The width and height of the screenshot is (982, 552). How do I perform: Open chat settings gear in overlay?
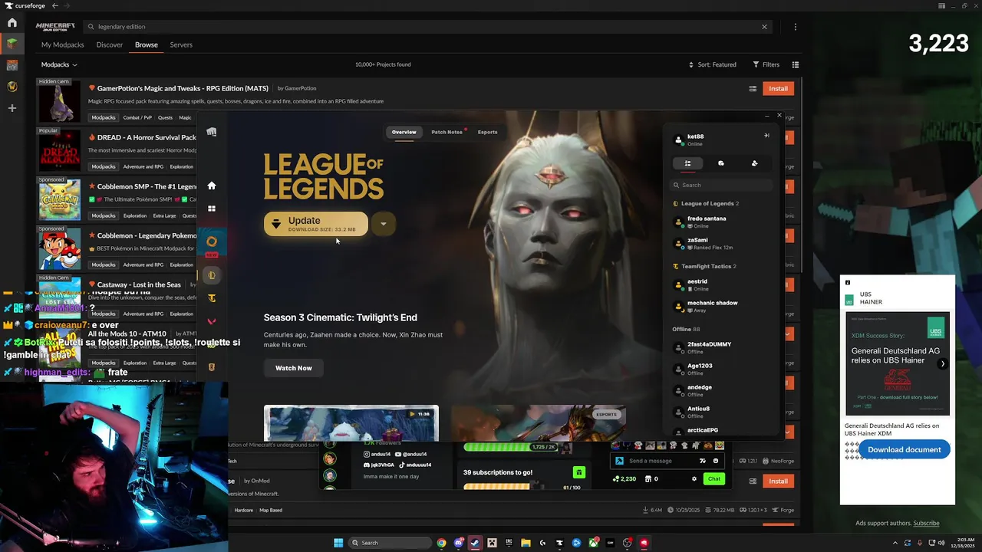coord(694,479)
